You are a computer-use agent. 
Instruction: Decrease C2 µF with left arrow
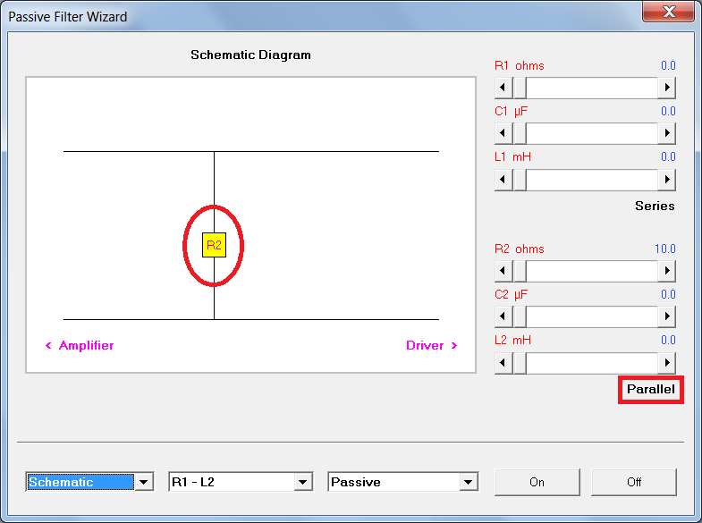click(503, 316)
